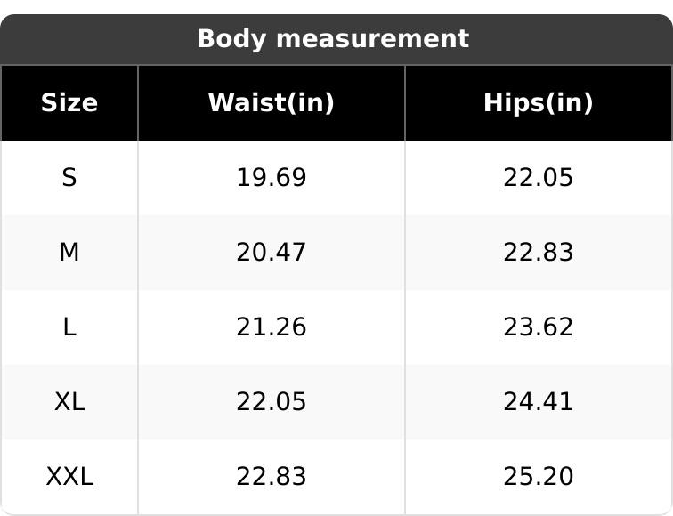Select the L size row label
The image size is (673, 516).
[x=69, y=327]
